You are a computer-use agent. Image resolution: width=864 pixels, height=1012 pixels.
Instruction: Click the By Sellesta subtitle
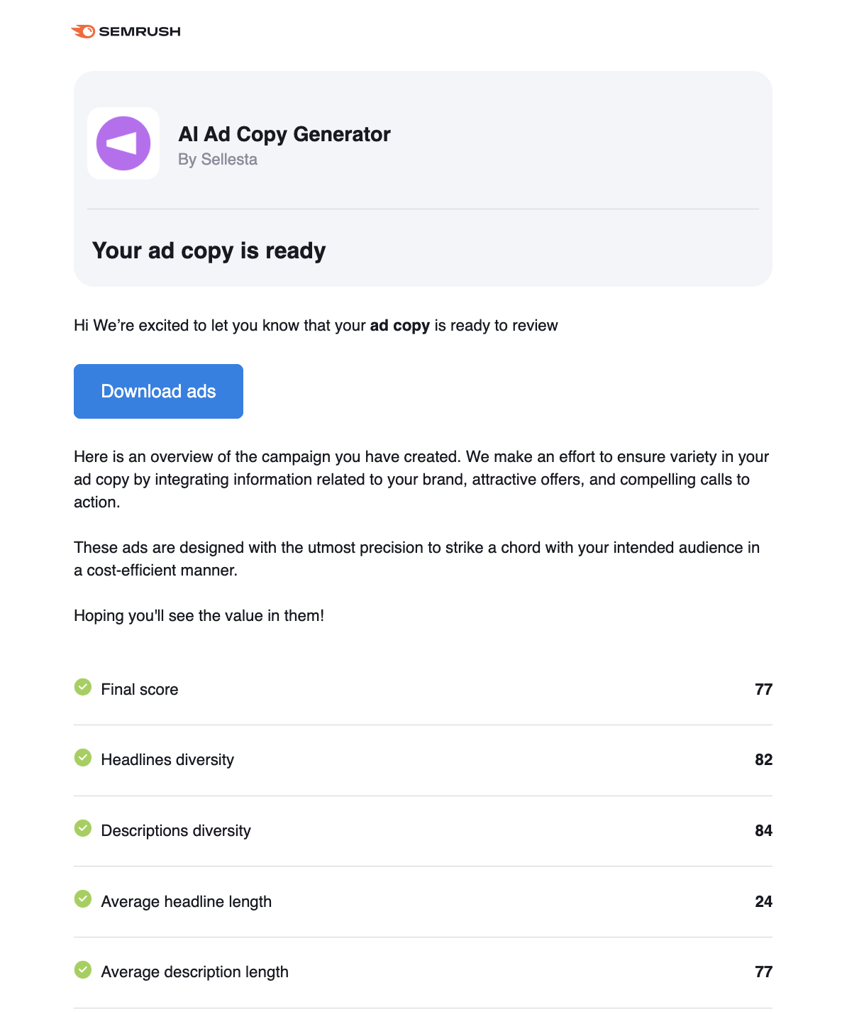[x=218, y=160]
